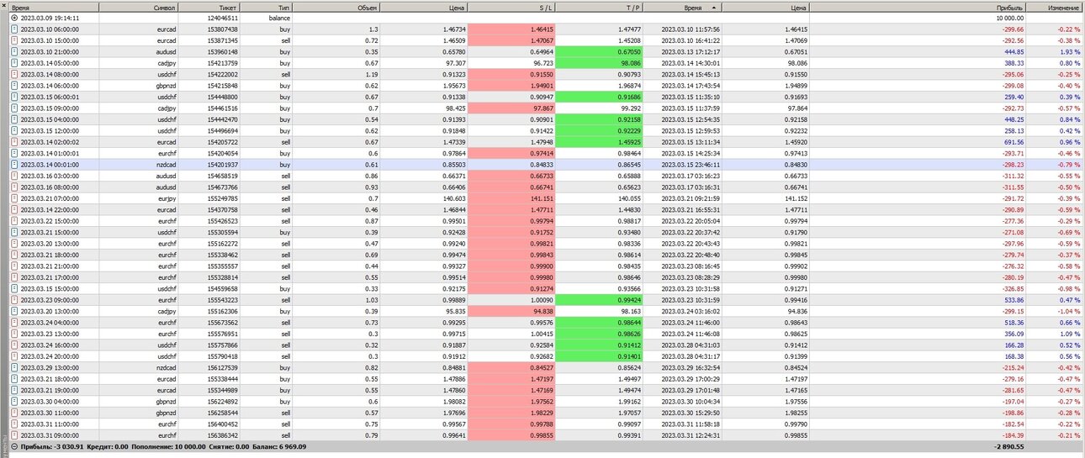This screenshot has height=458, width=1085.
Task: Click the order icon beside 2023.03.29 13:00:00
Action: pos(14,367)
